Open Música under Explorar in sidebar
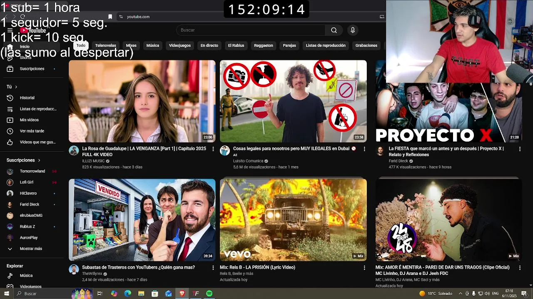This screenshot has width=533, height=299. (x=33, y=275)
